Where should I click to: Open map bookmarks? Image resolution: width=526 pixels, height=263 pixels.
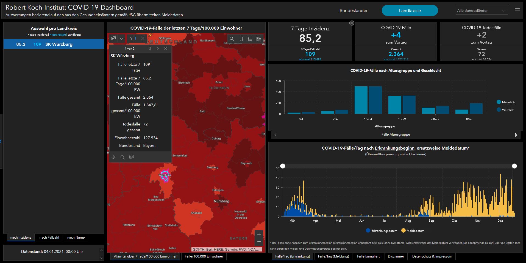coord(241,39)
